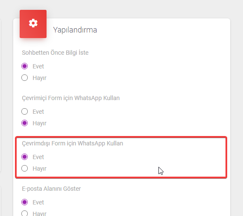Click the Çevrimiçi Form için WhatsApp Kullan heading
This screenshot has height=216, width=243.
click(71, 98)
